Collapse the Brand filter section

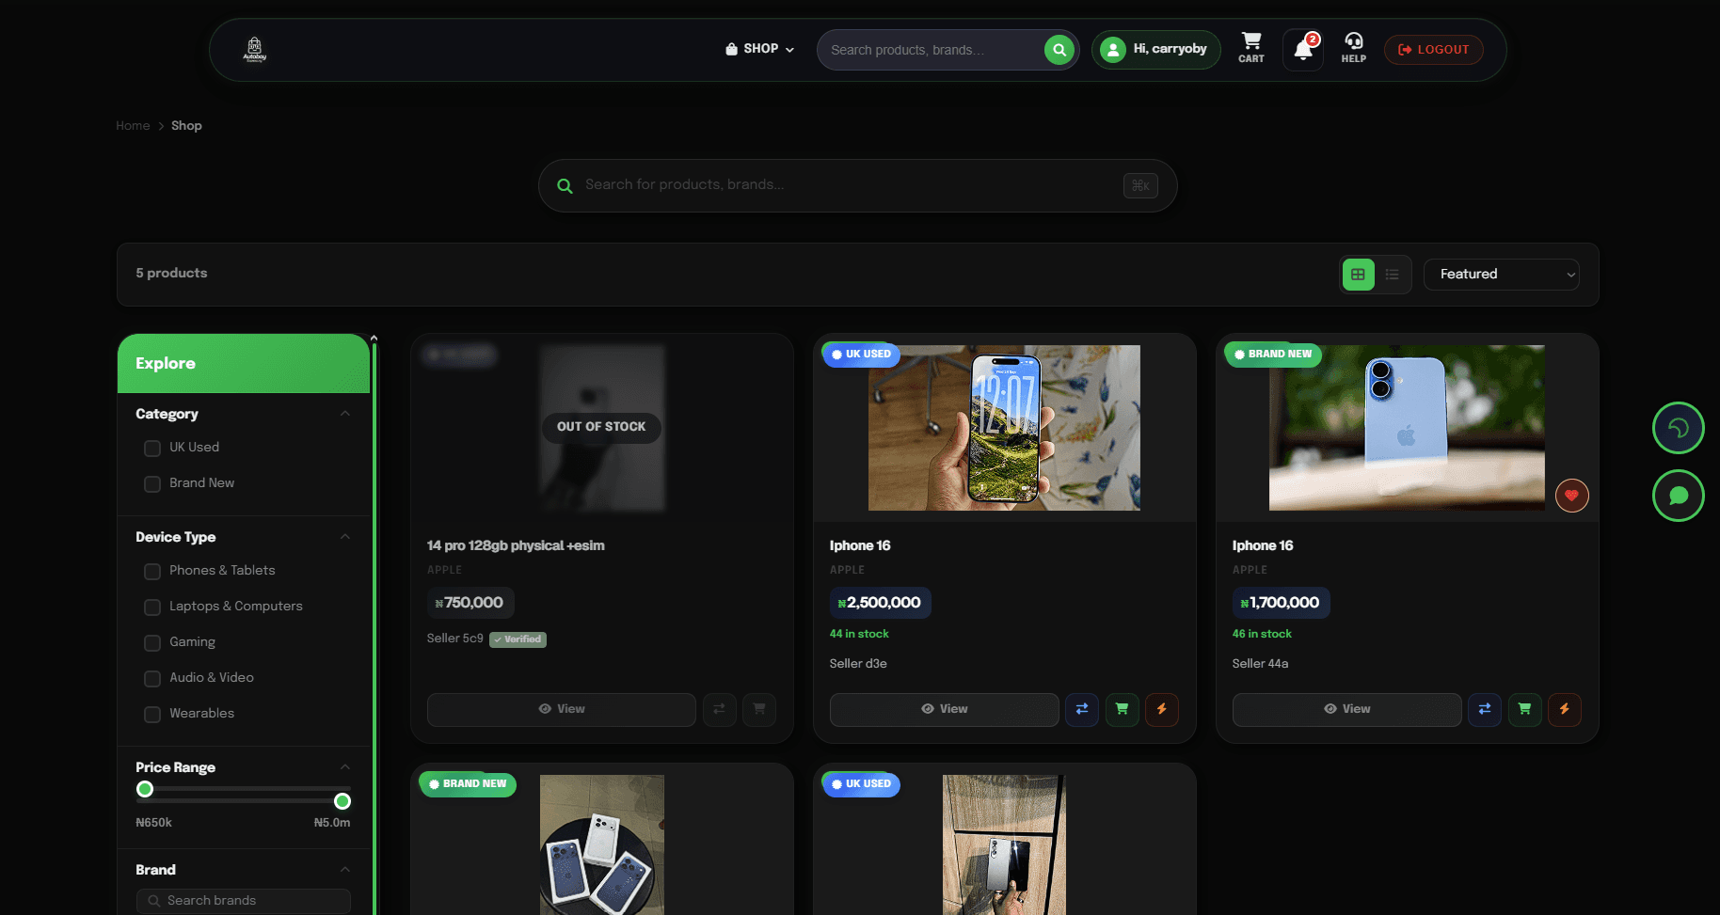[x=345, y=870]
